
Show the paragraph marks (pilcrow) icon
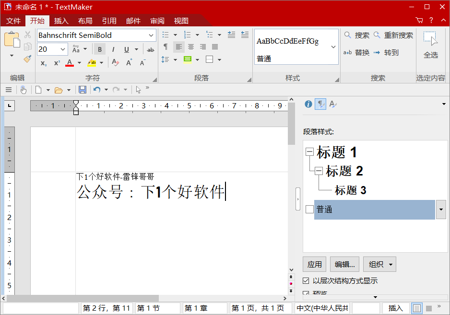click(166, 47)
